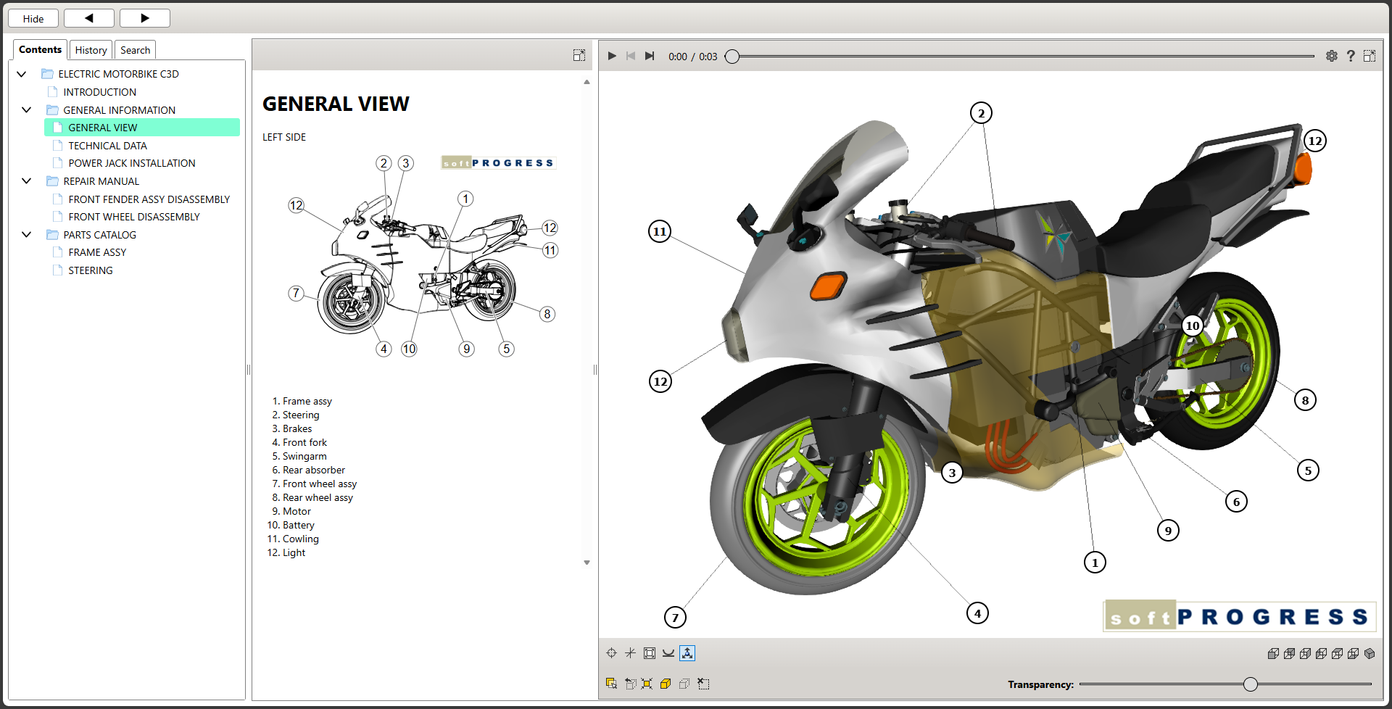Screen dimensions: 1392x709
Task: Click the fully shaded view cube icon
Action: click(x=1370, y=653)
